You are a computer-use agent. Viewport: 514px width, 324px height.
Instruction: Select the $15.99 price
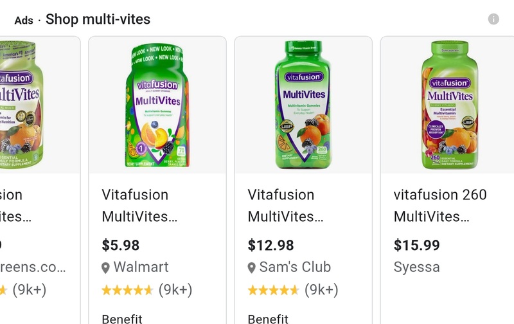[x=416, y=246]
